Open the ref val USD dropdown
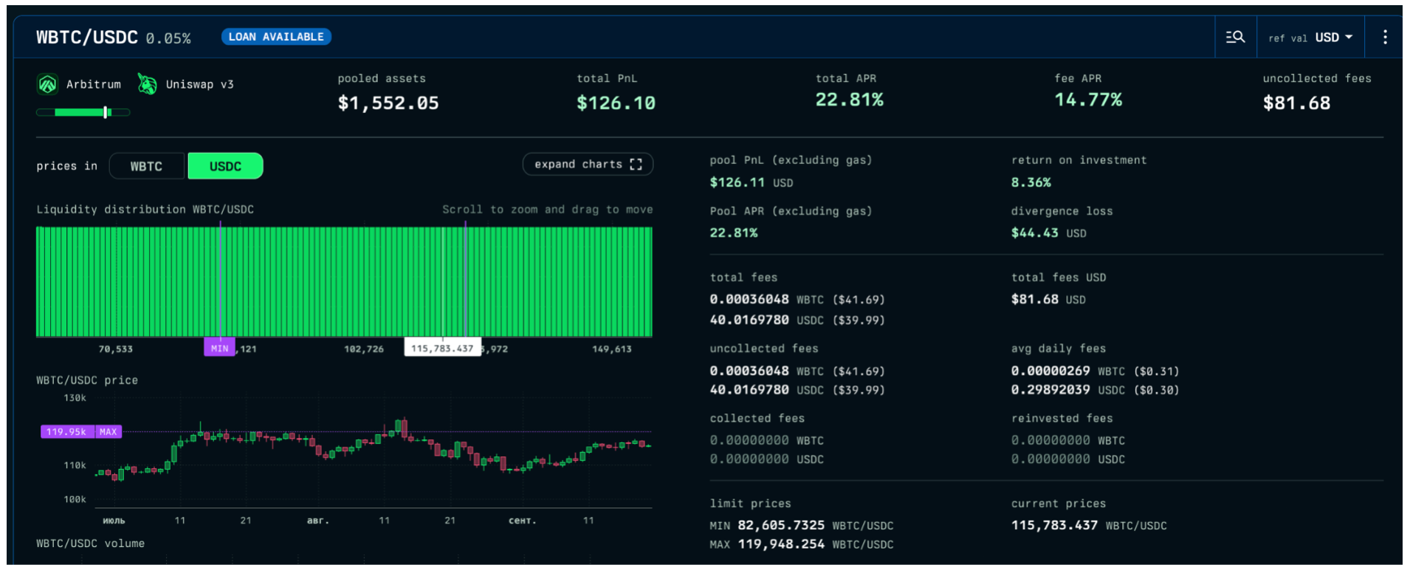1410x570 pixels. point(1310,38)
